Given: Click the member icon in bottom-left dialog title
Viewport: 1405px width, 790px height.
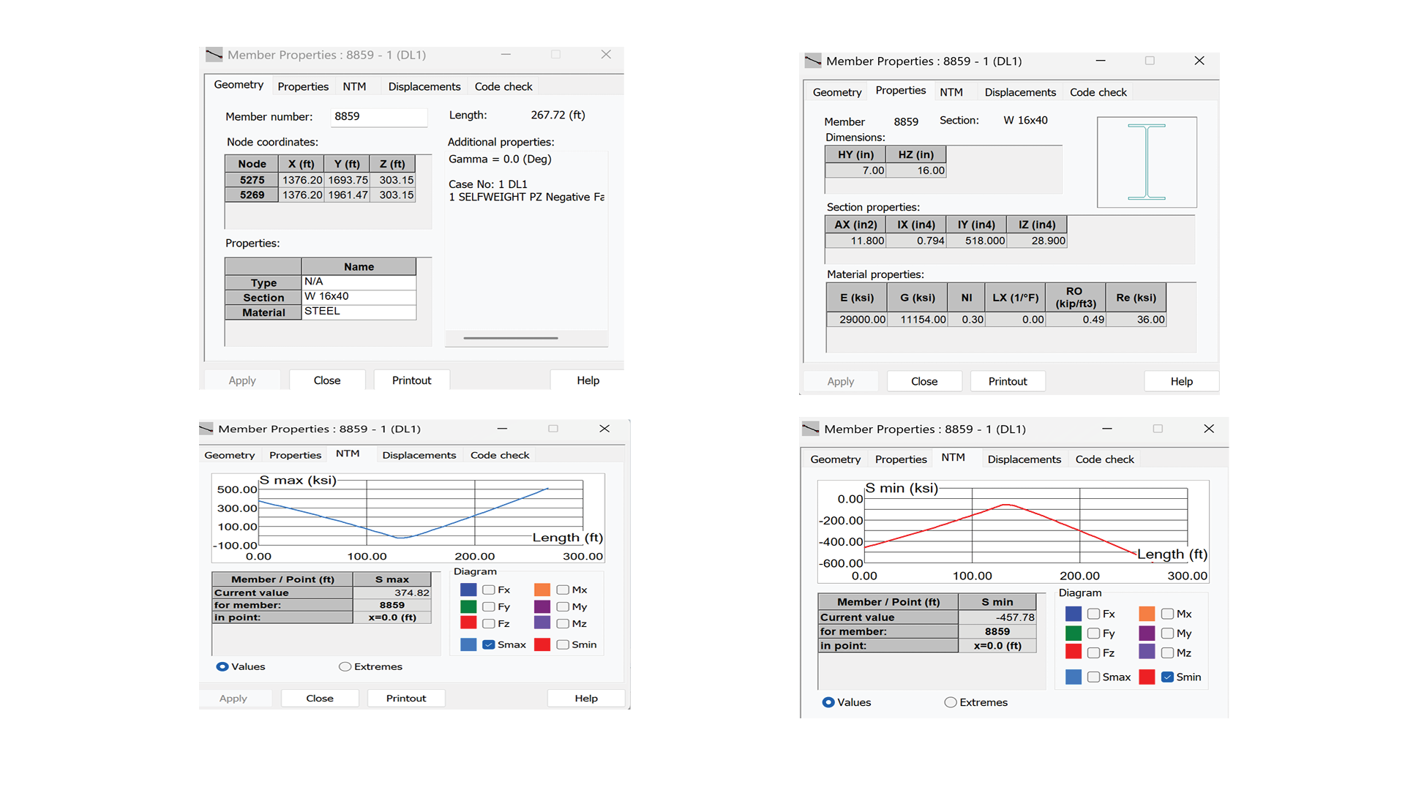Looking at the screenshot, I should 206,429.
